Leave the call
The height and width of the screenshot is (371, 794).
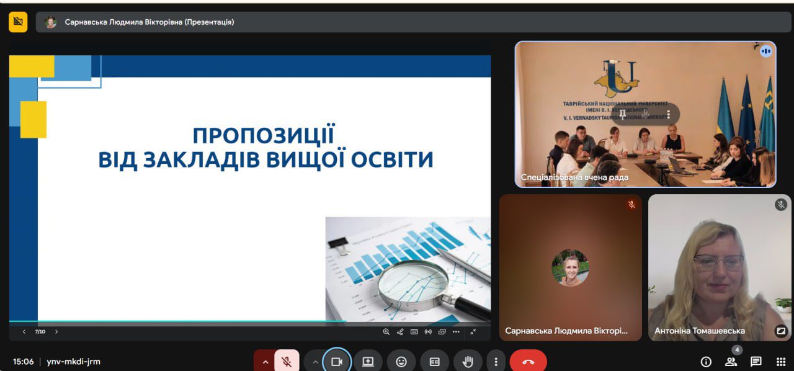[x=528, y=362]
